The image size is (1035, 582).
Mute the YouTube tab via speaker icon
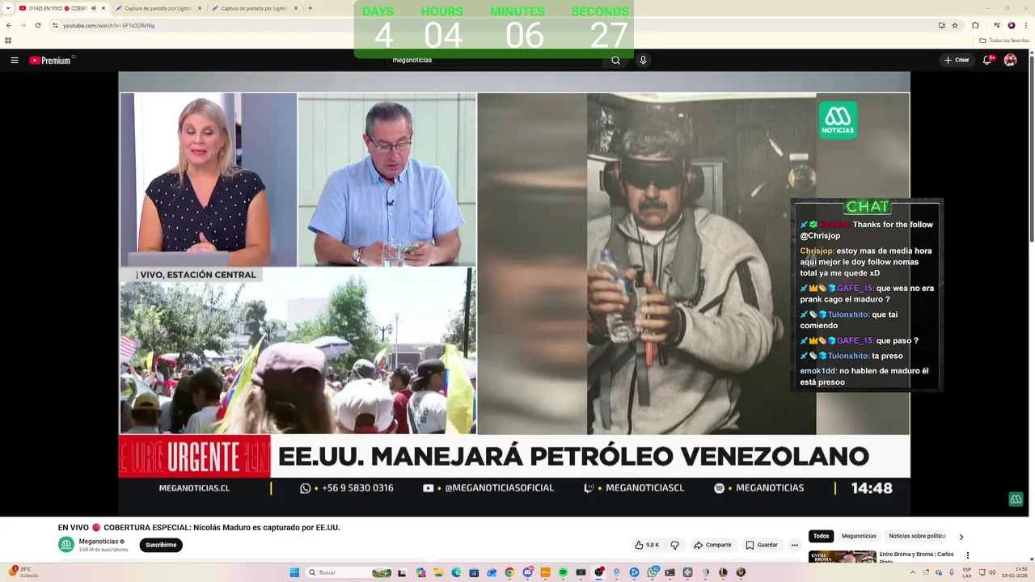(94, 8)
